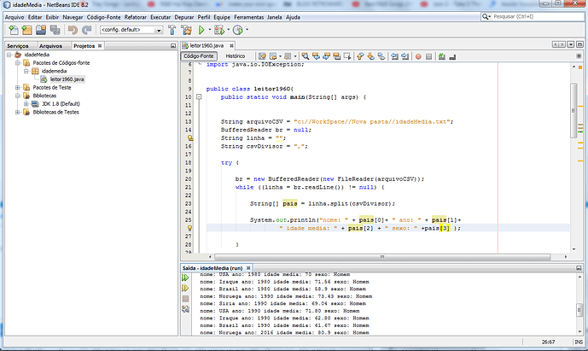Viewport: 588px width, 351px height.
Task: Collapse Pacotes de Códigos-fonte node
Action: (18, 63)
